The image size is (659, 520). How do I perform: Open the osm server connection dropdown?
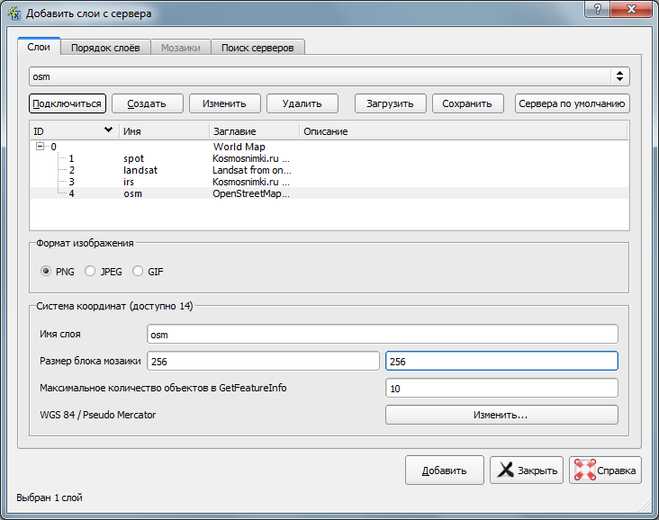pyautogui.click(x=619, y=76)
